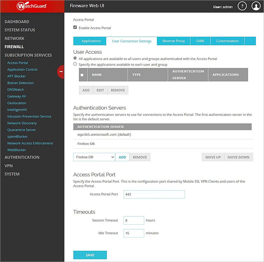Image resolution: width=264 pixels, height=262 pixels.
Task: Open the SAML tab
Action: point(200,41)
